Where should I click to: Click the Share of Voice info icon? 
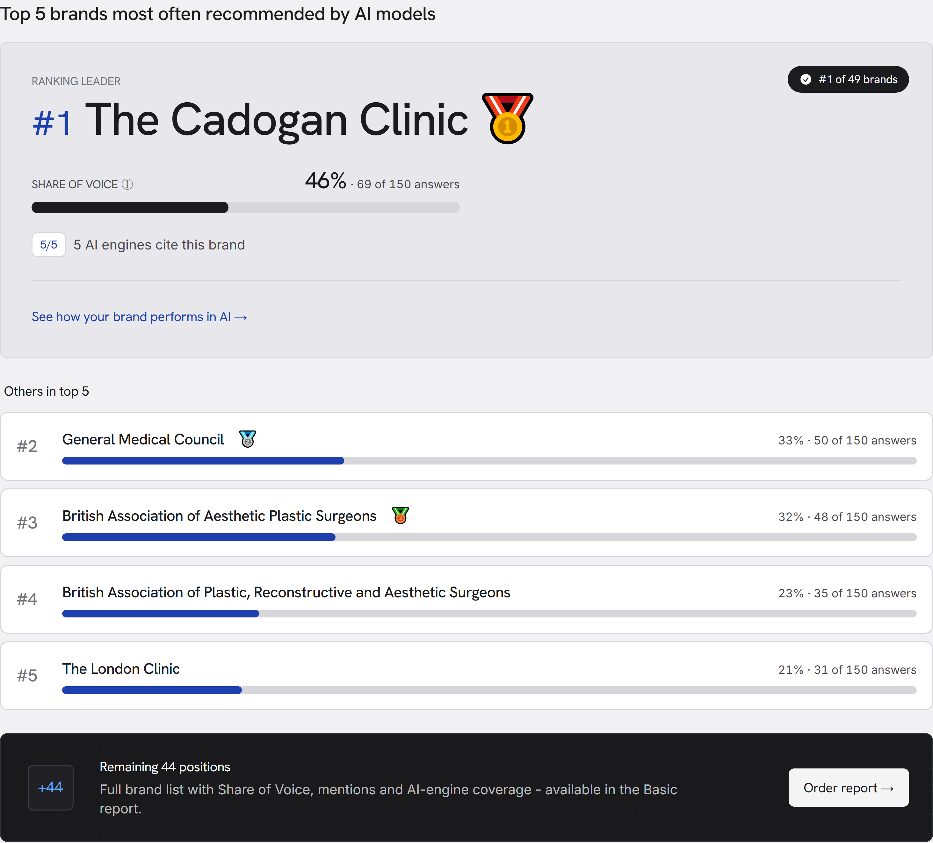pyautogui.click(x=127, y=184)
